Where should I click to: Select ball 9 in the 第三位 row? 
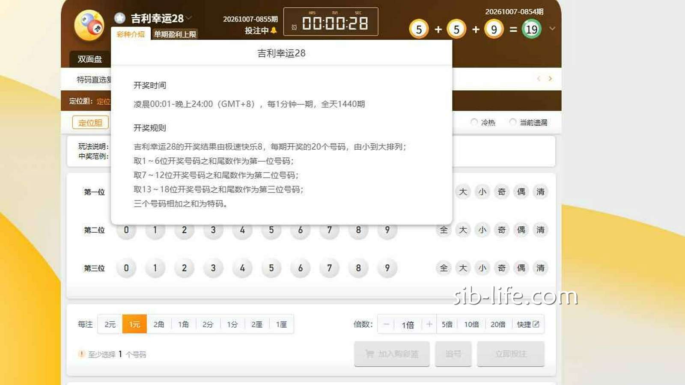387,268
